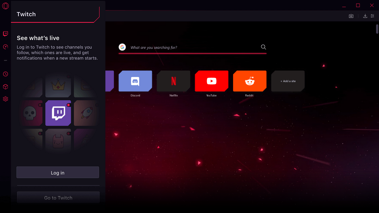Open the Downloads arrow icon
The height and width of the screenshot is (213, 379).
tap(365, 16)
